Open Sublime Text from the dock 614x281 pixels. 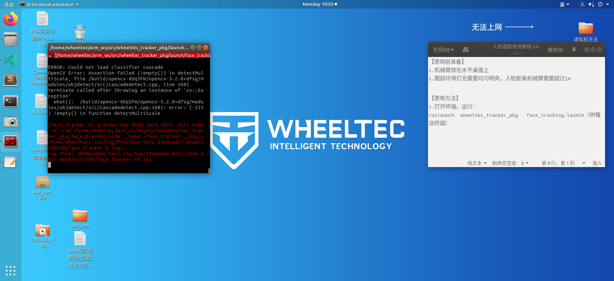pos(11,80)
